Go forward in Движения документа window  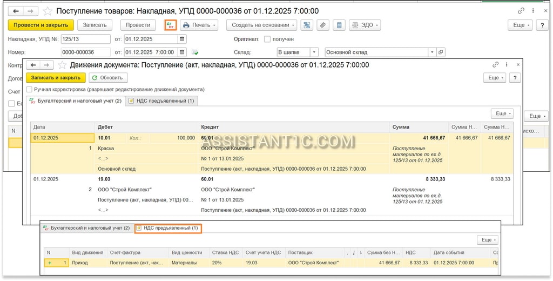46,65
